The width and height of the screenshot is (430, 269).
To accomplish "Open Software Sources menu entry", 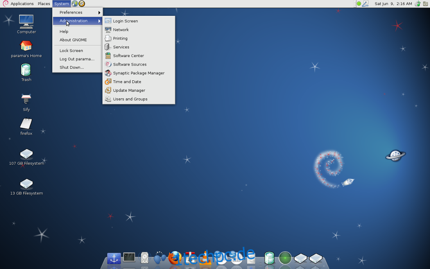I will coord(139,64).
